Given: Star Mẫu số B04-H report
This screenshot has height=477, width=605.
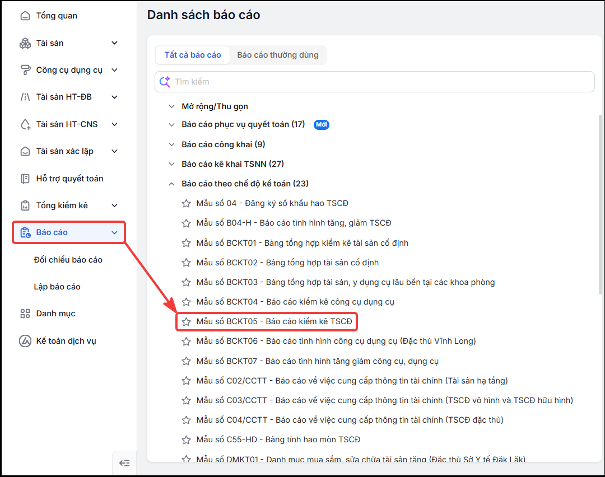Looking at the screenshot, I should pyautogui.click(x=187, y=223).
